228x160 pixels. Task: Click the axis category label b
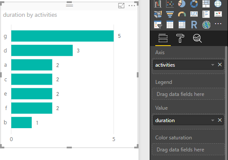click(5, 122)
